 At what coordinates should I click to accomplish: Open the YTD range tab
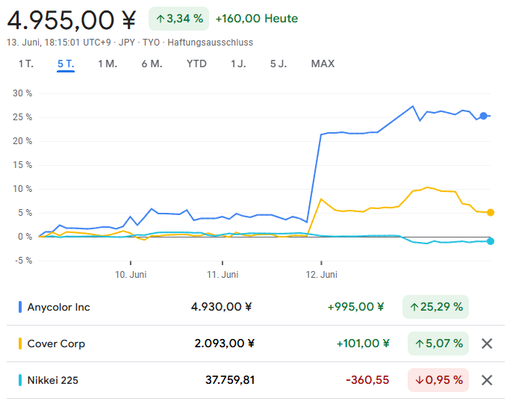tap(196, 63)
